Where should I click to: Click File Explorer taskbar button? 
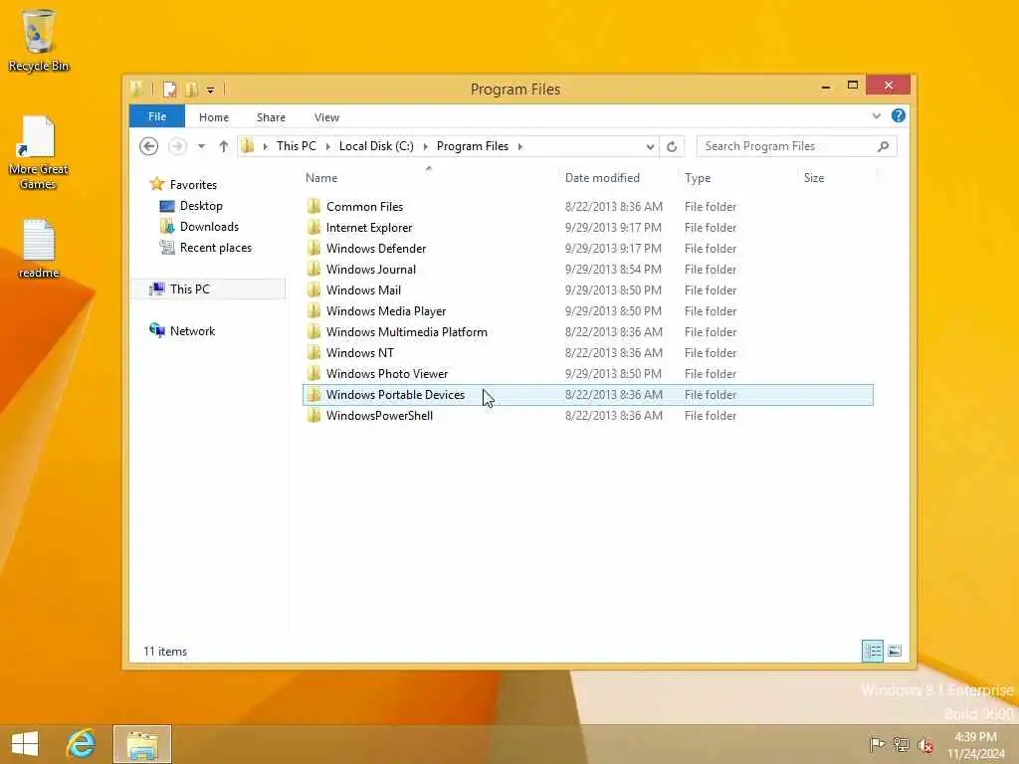pyautogui.click(x=142, y=744)
